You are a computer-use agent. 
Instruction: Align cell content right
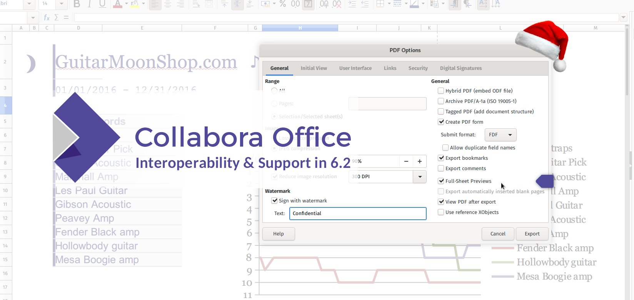coord(180,4)
